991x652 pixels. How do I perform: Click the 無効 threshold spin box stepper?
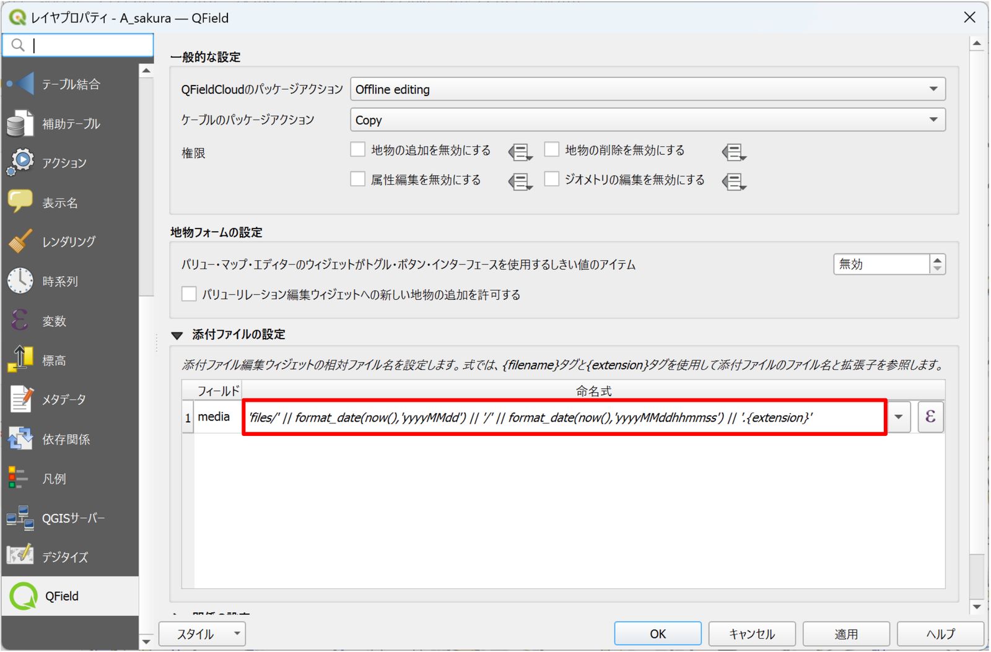(937, 264)
